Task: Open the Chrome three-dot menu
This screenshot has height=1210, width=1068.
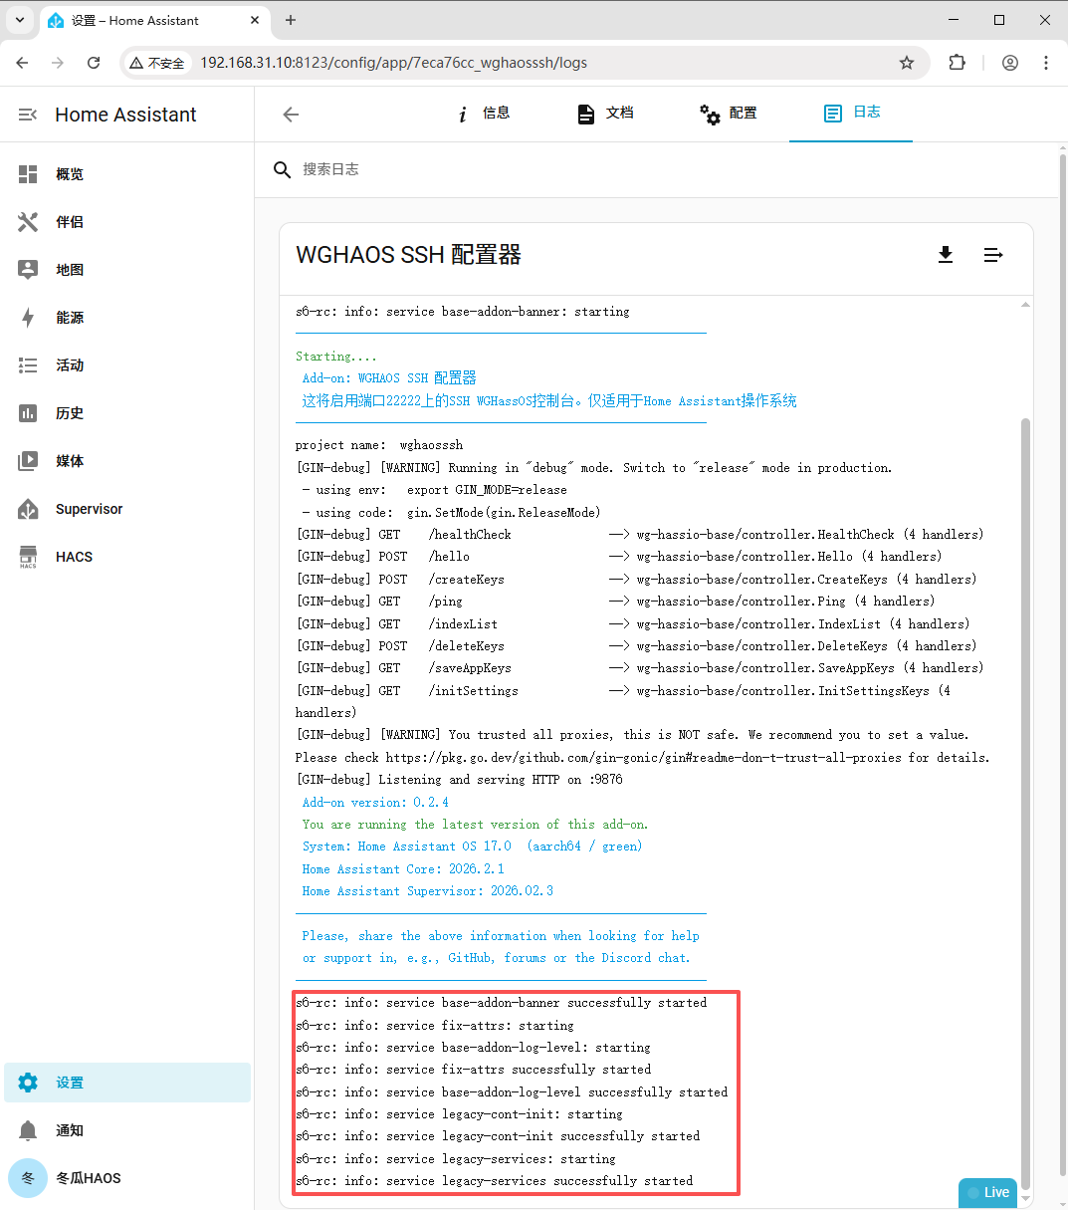Action: pyautogui.click(x=1046, y=63)
